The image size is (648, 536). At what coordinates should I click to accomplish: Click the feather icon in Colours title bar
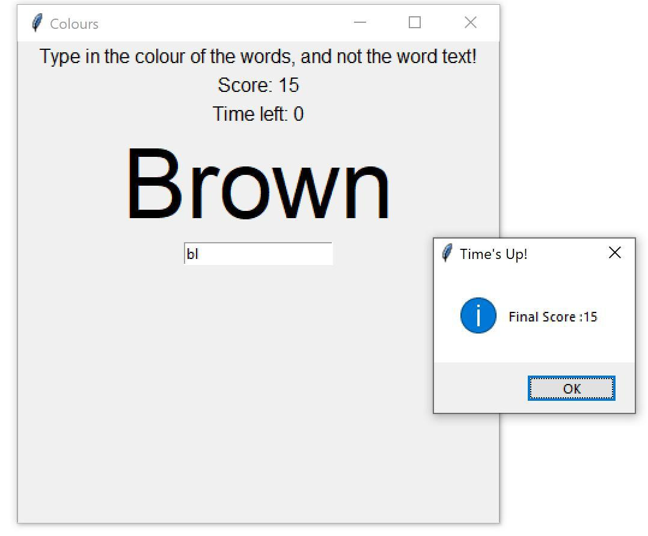pos(37,23)
